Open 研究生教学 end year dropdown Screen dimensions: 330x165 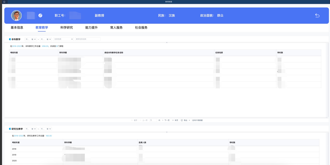46,129
